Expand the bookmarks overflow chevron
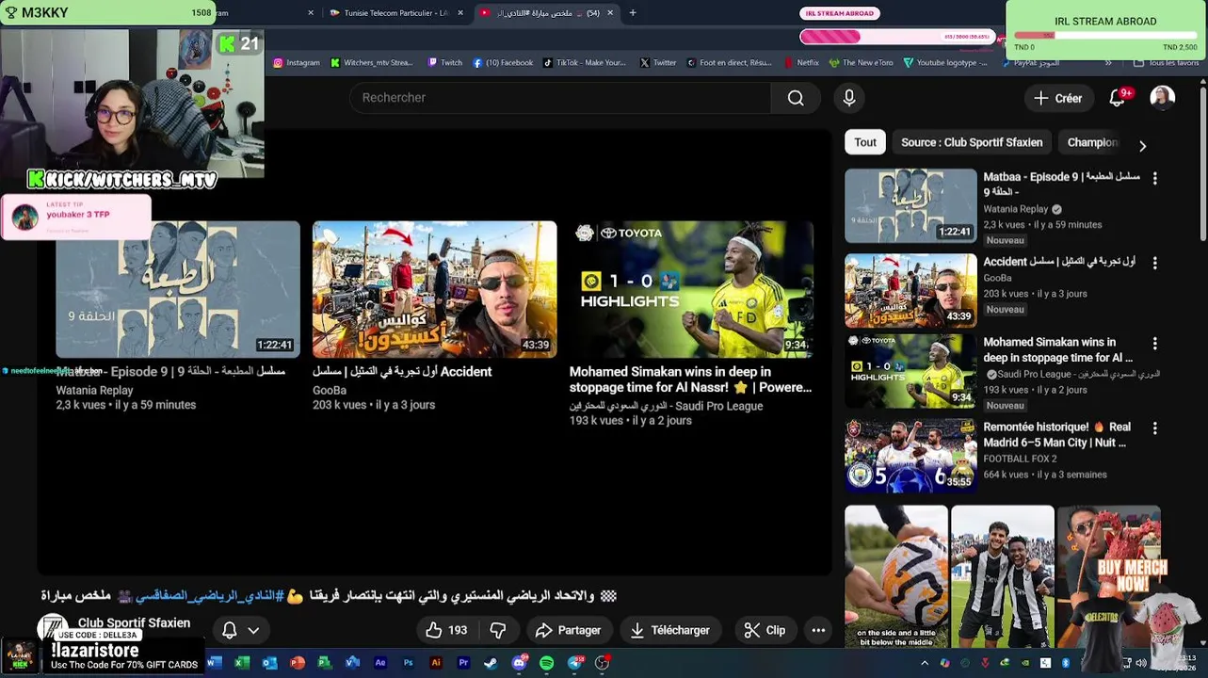This screenshot has height=678, width=1208. point(1108,63)
